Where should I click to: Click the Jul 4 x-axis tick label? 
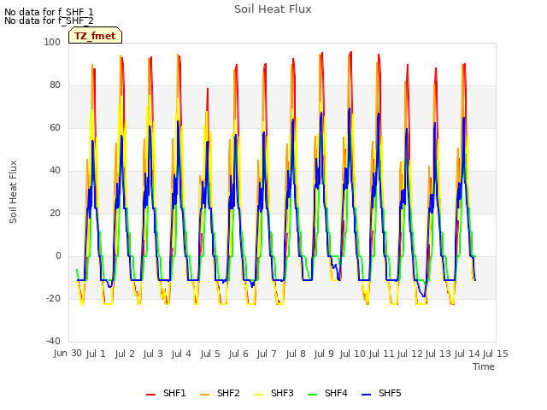coord(181,354)
